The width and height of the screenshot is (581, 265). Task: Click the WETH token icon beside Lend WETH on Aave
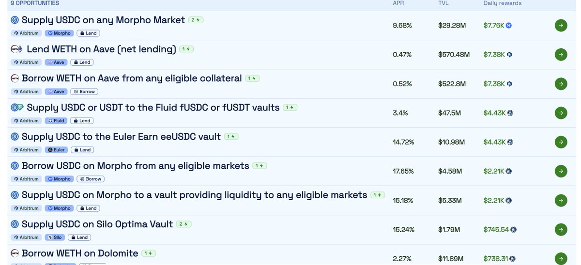tap(16, 49)
